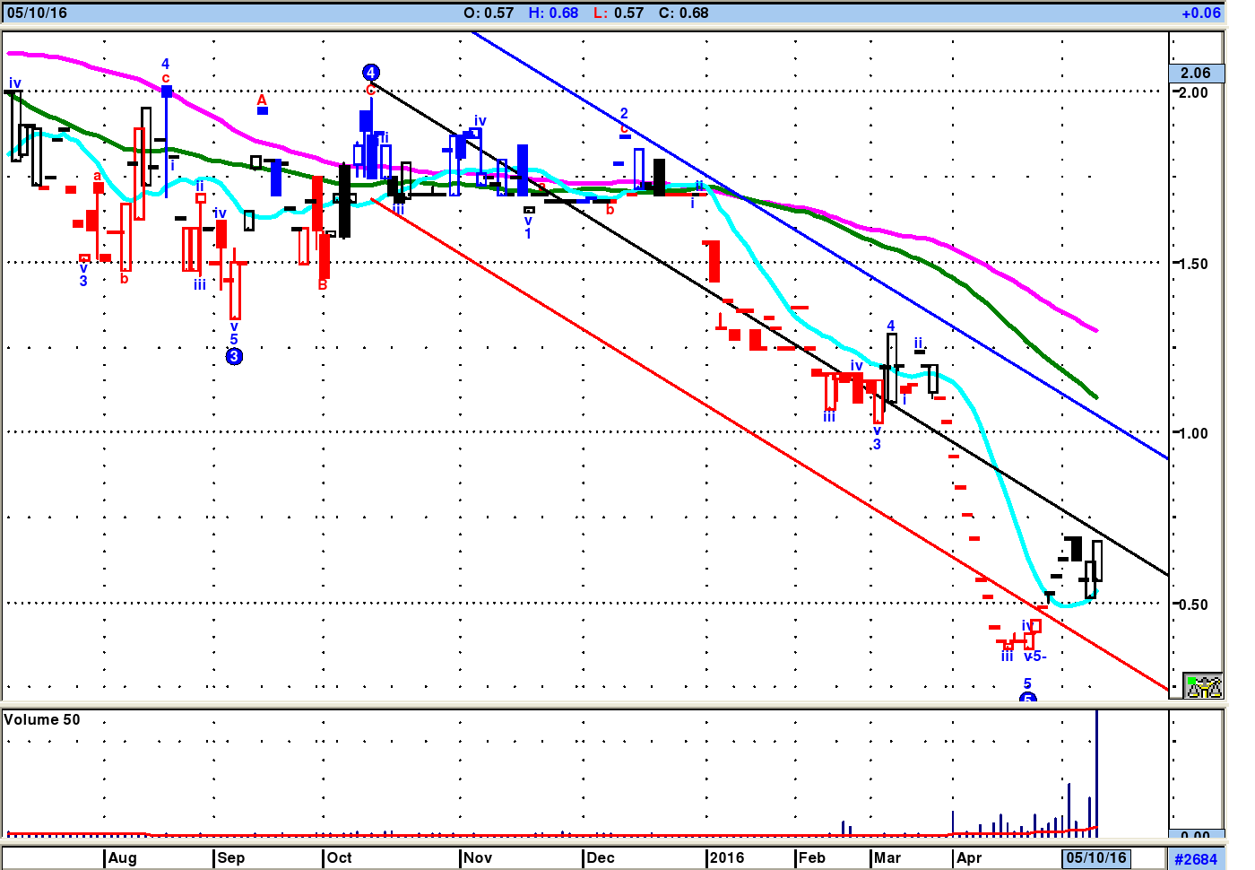Jump to Nov on the time axis
The image size is (1255, 870).
click(478, 857)
